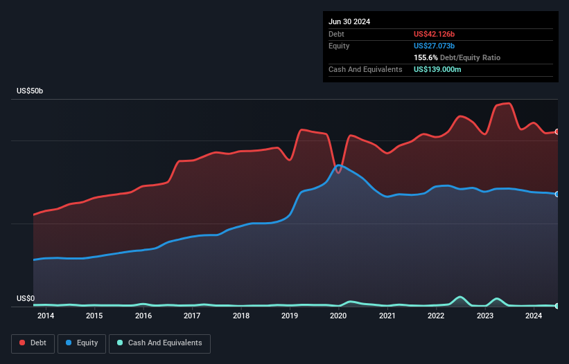
Task: Click the Equity label in tooltip
Action: tap(339, 46)
